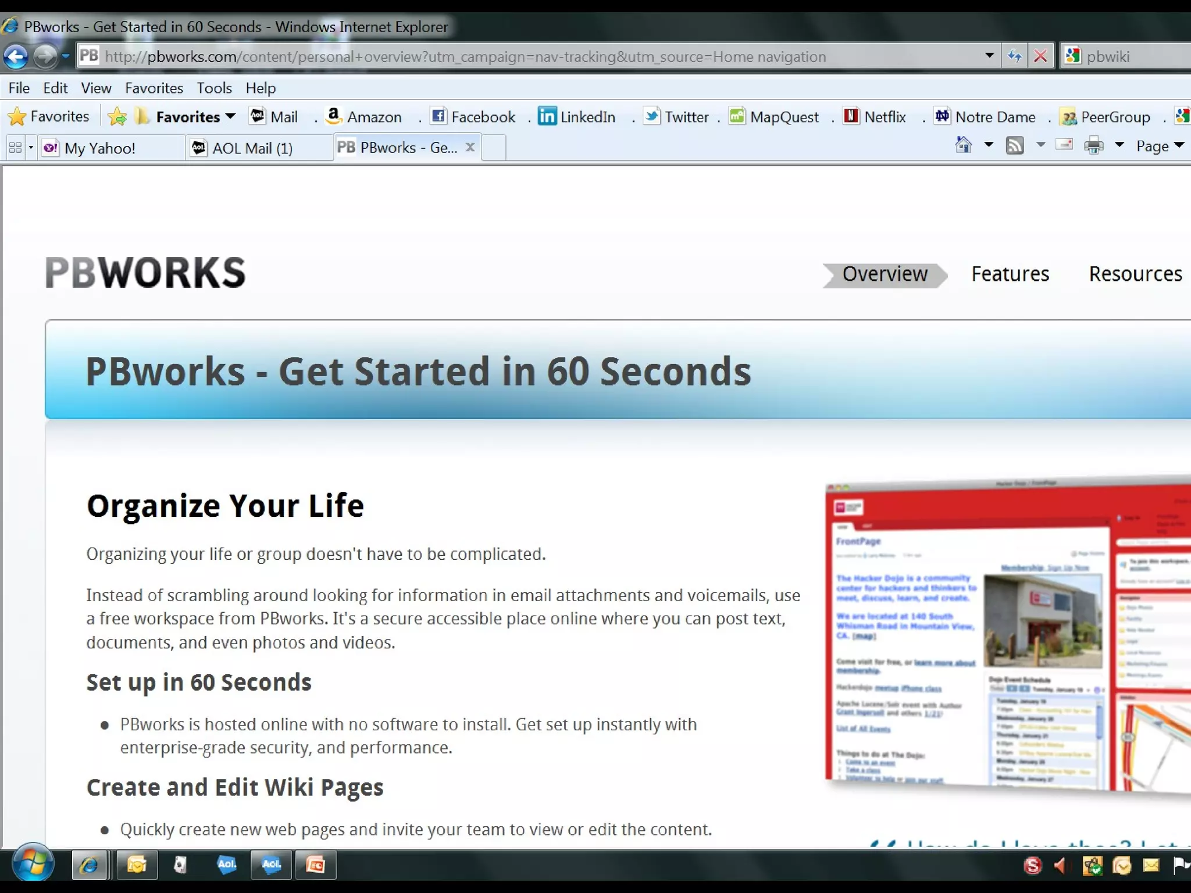Open the MapQuest favorite

[x=774, y=117]
